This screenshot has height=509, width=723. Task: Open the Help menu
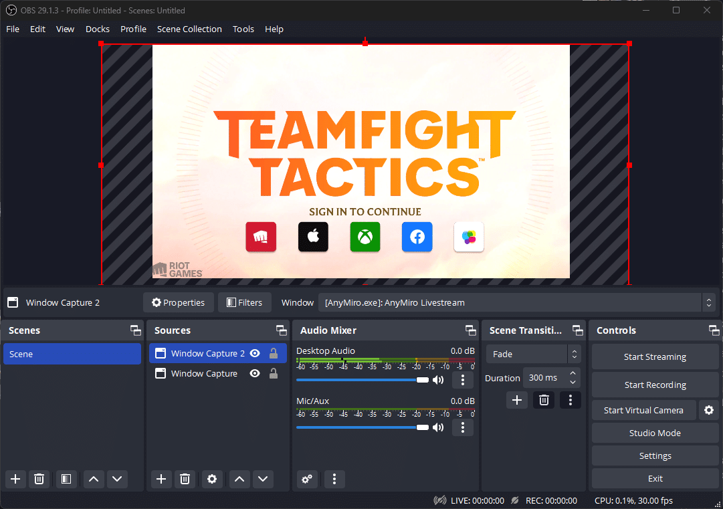point(274,29)
